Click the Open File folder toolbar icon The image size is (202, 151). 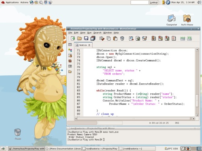tap(79, 38)
